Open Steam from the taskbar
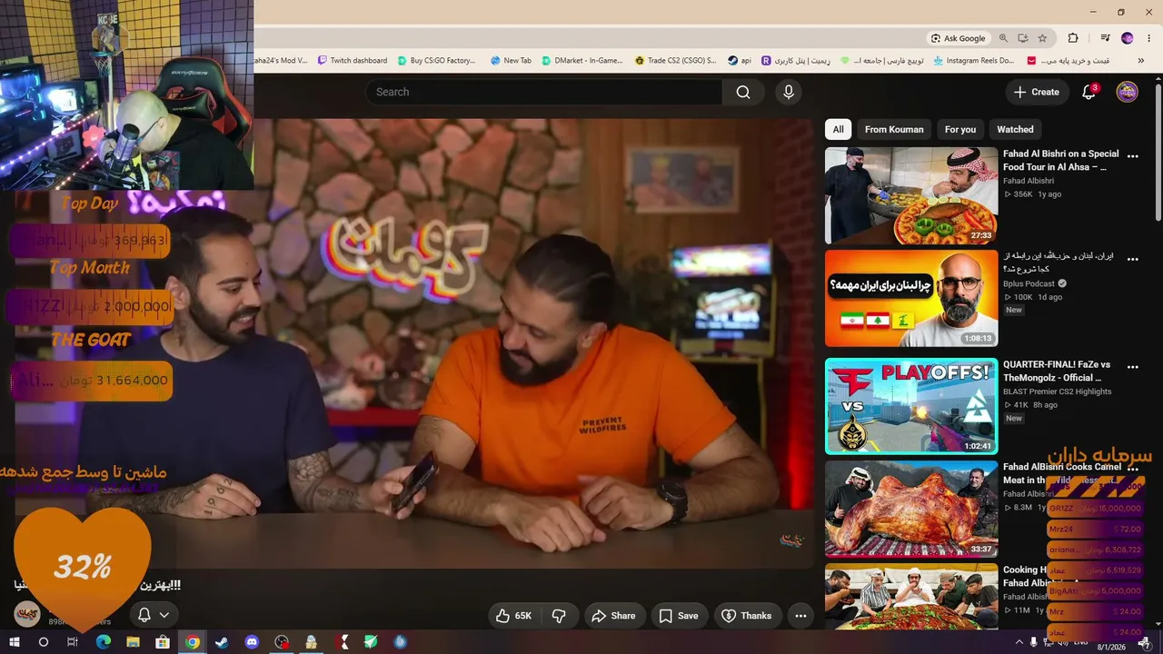Screen dimensions: 1163x654 pyautogui.click(x=222, y=642)
